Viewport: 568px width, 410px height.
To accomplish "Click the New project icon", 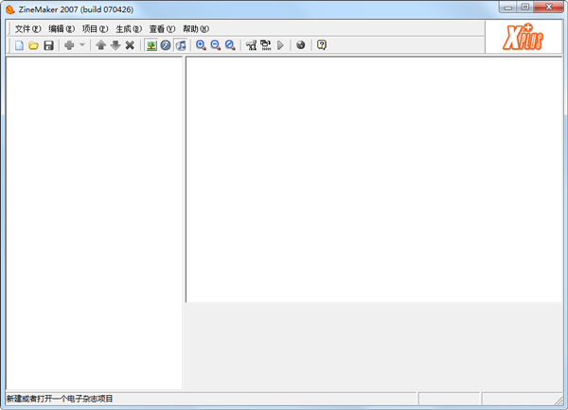I will coord(19,45).
